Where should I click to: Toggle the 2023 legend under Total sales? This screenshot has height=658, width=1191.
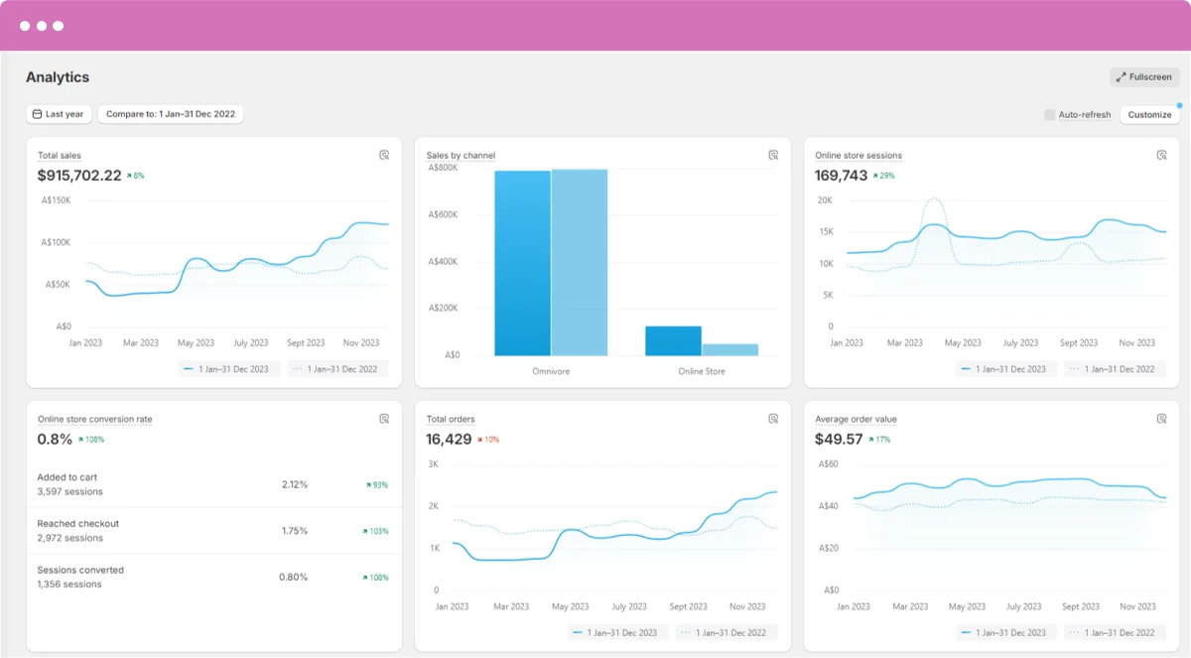click(x=228, y=368)
